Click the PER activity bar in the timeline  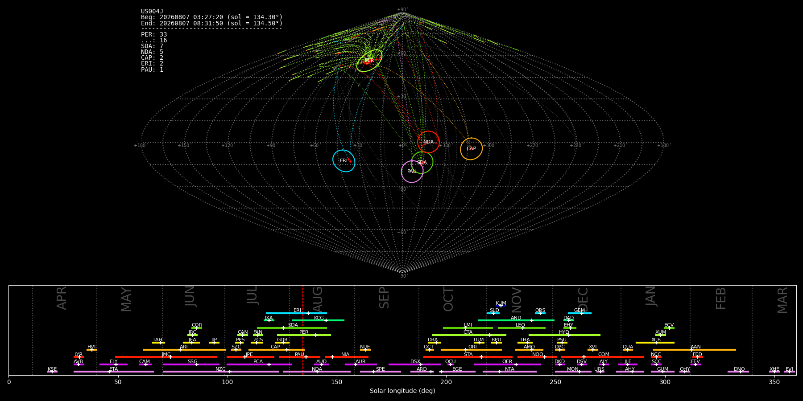304,335
